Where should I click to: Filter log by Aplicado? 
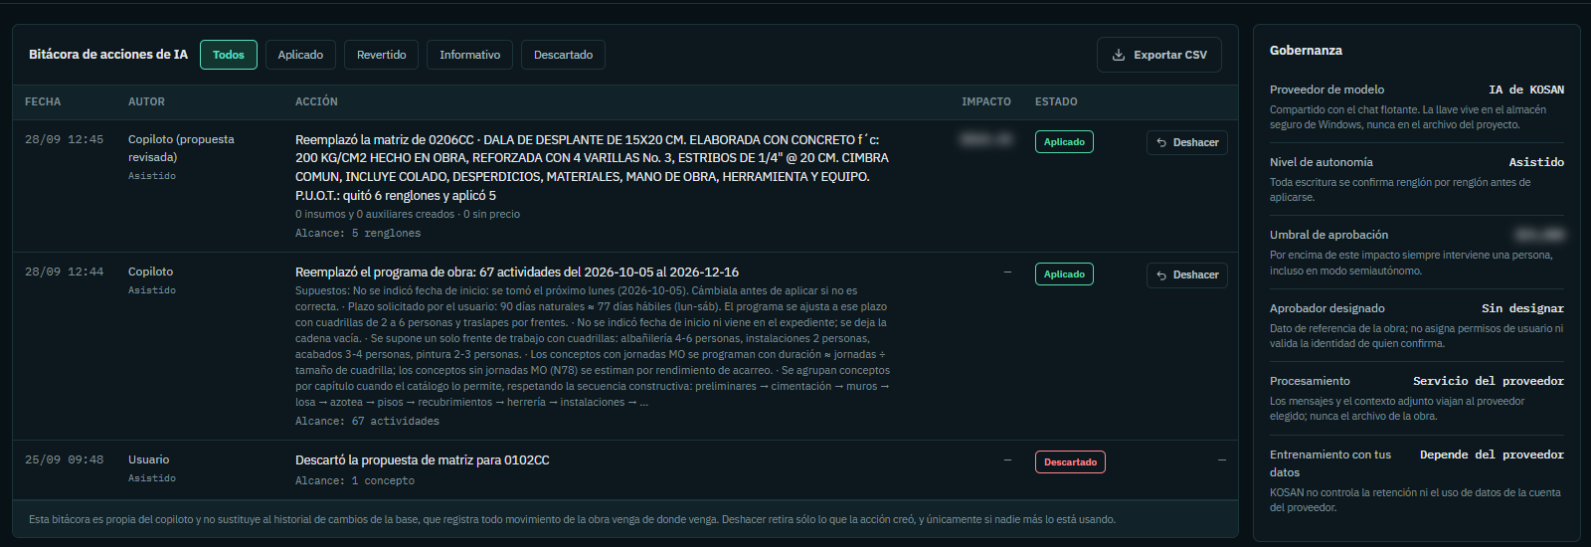point(300,55)
